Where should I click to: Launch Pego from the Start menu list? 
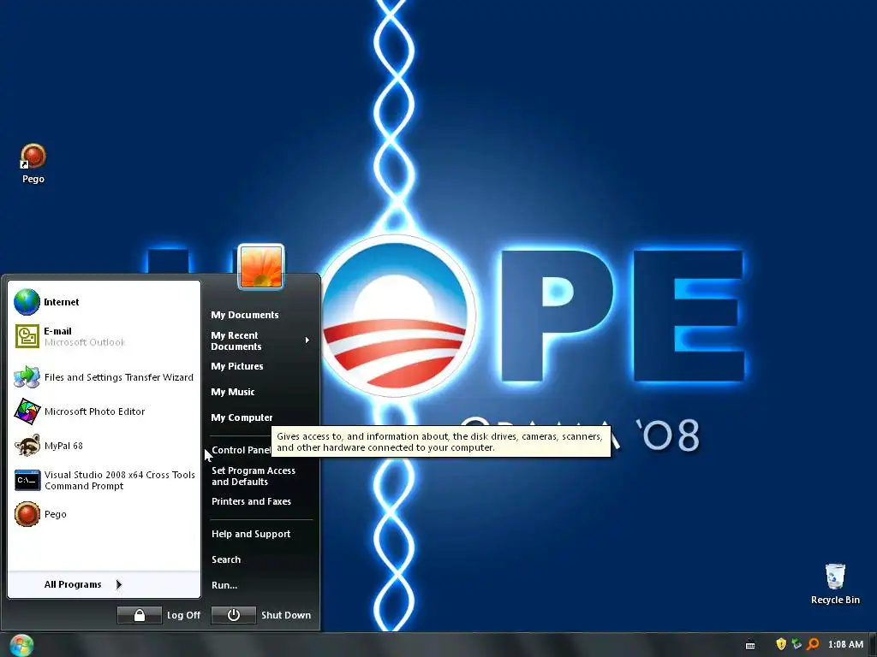click(x=104, y=514)
